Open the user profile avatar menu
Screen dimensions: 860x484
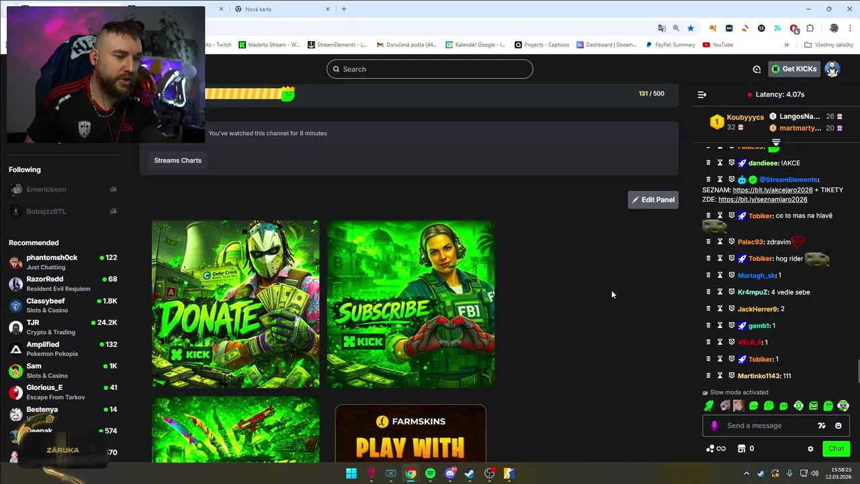pos(832,69)
